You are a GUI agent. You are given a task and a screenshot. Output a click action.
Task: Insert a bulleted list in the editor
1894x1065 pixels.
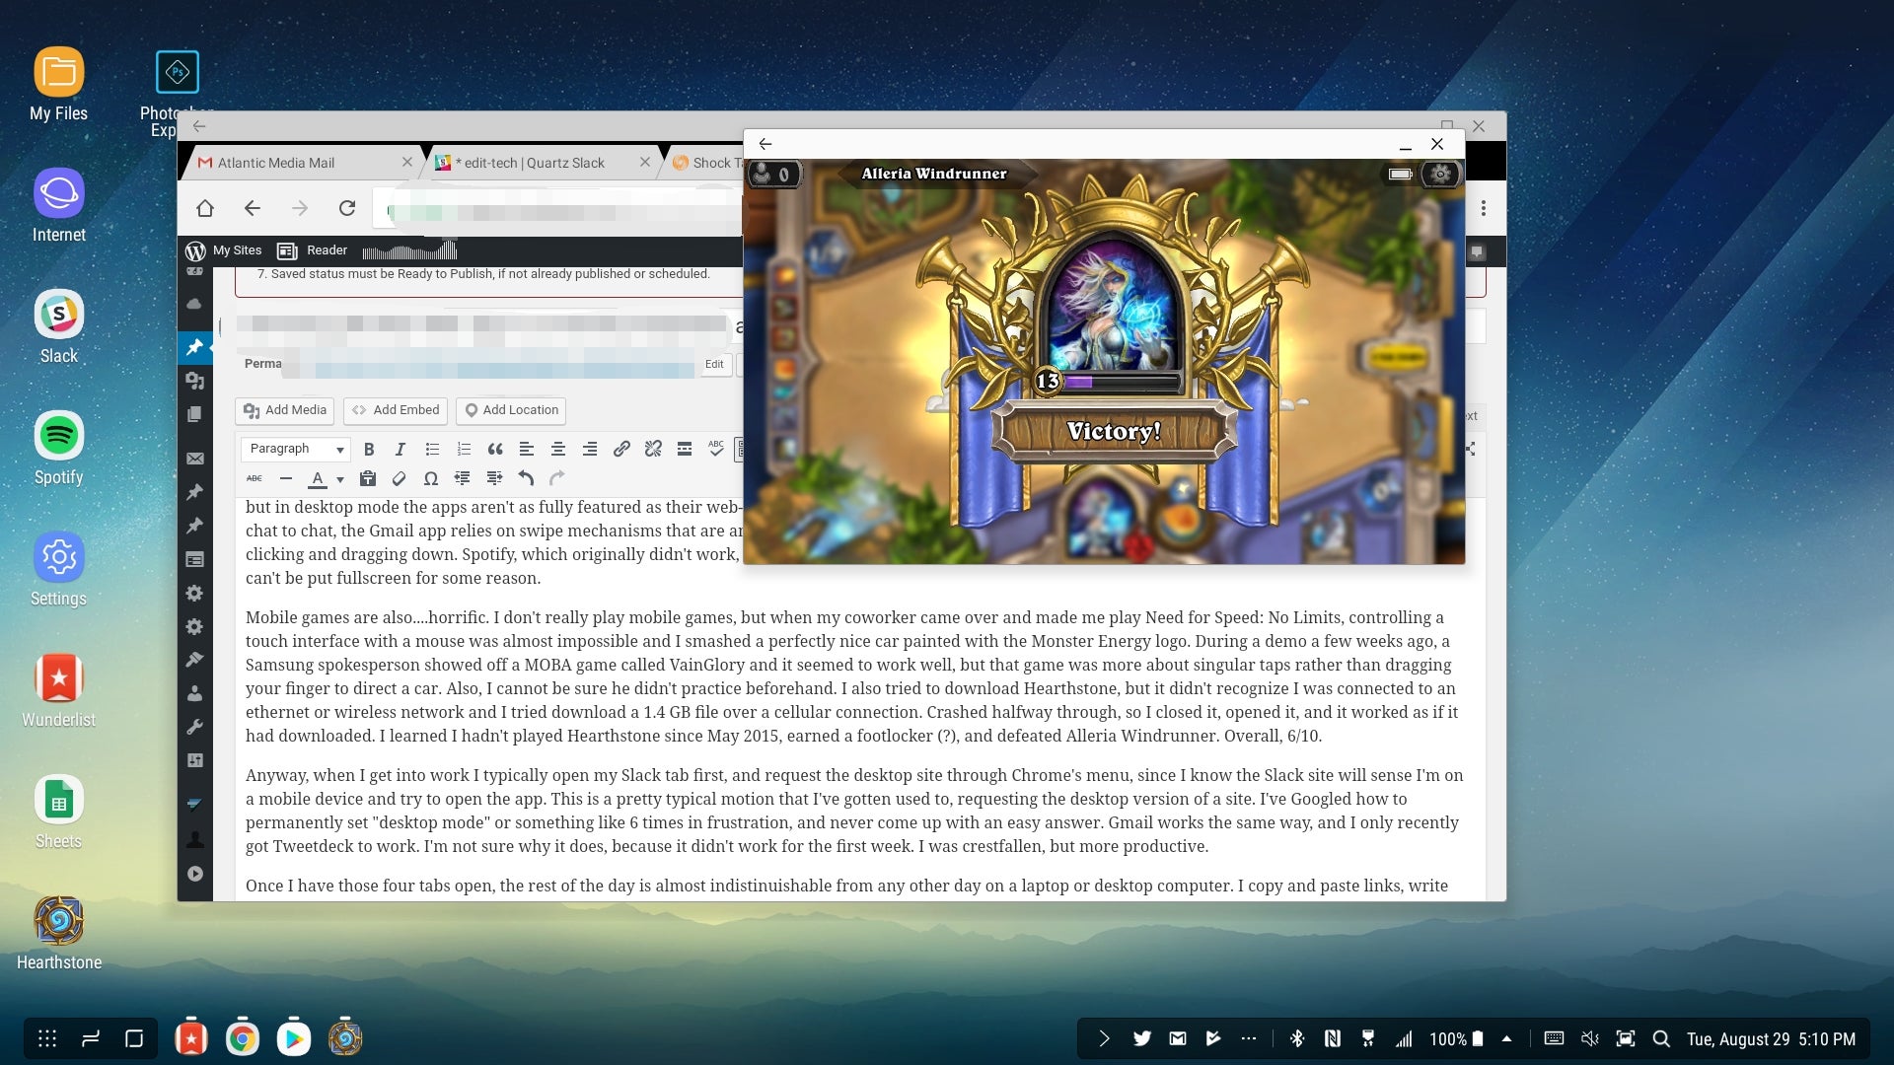[432, 450]
